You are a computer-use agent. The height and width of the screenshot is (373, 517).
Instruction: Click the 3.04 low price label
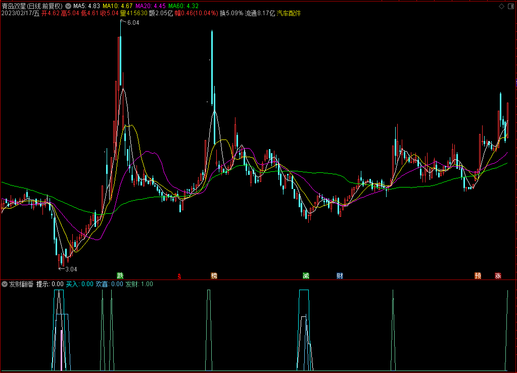(x=71, y=269)
